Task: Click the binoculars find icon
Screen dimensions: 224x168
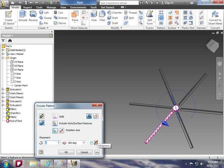Action: [x=10, y=41]
